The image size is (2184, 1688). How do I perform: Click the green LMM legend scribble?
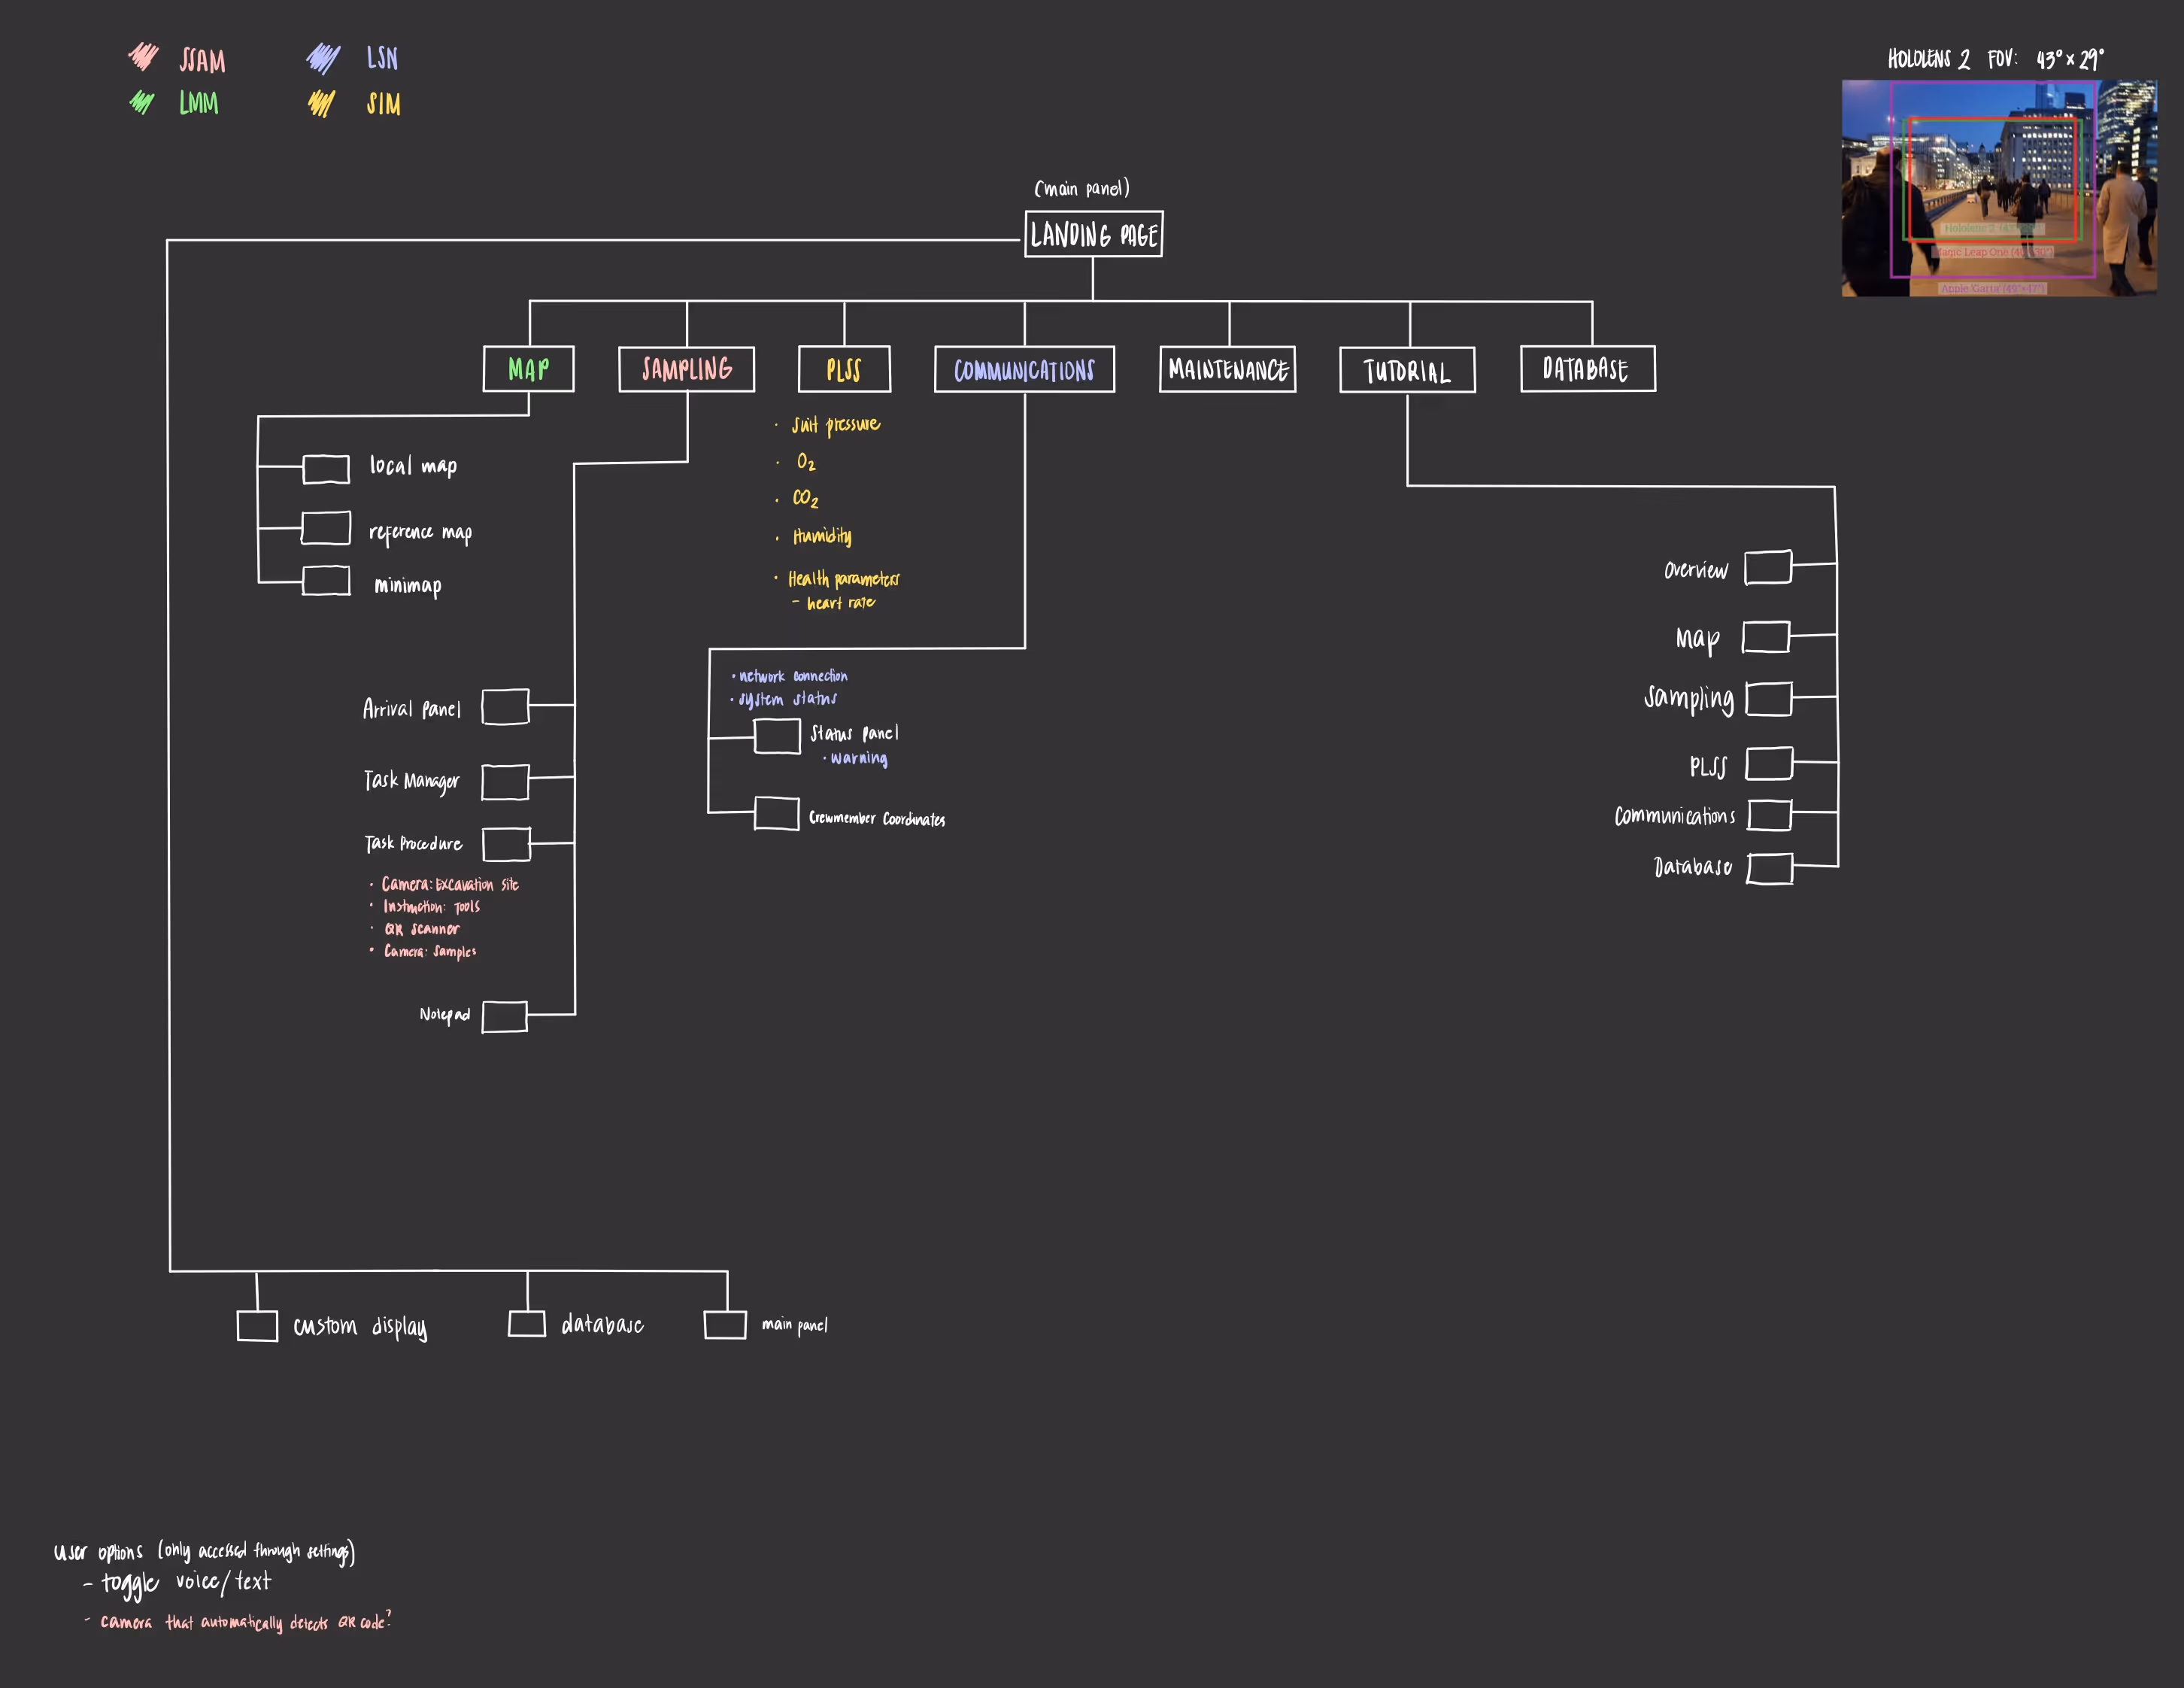click(142, 102)
